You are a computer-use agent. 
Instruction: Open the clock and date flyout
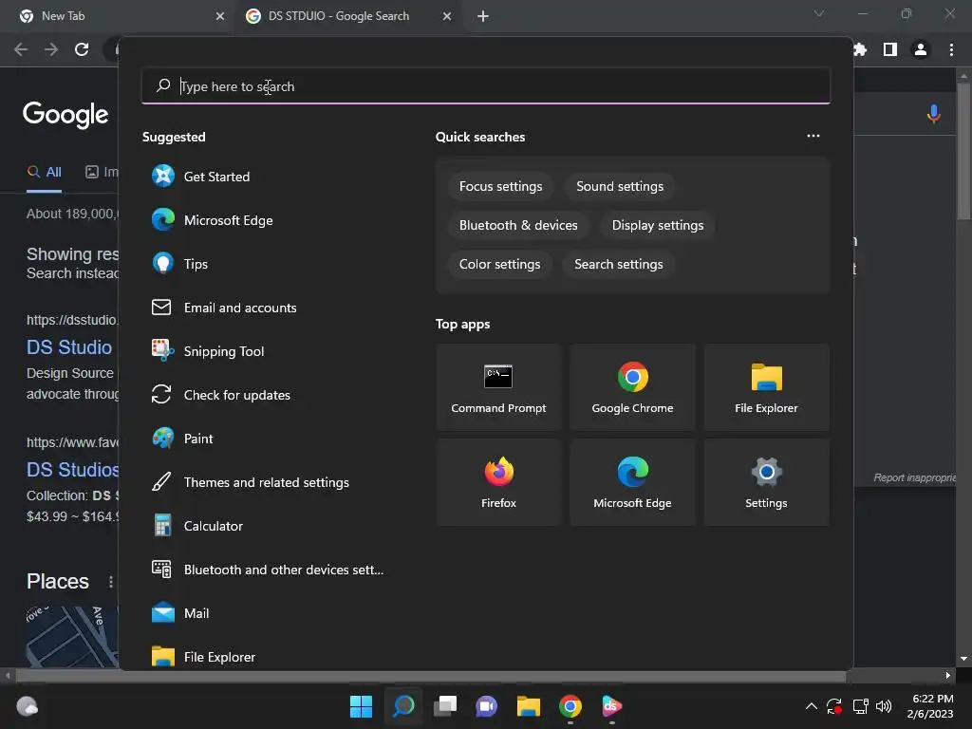click(930, 706)
